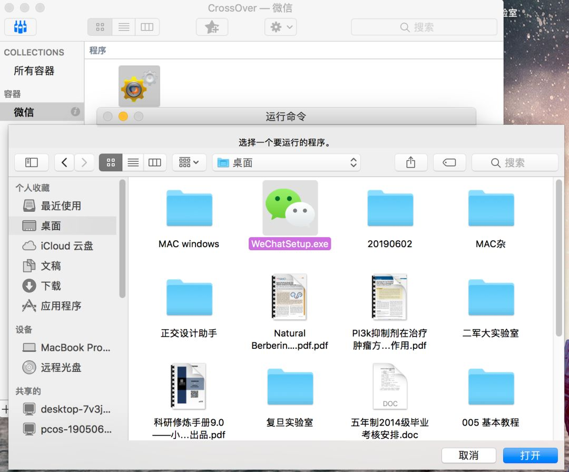Click the file dialog search field

(x=515, y=163)
